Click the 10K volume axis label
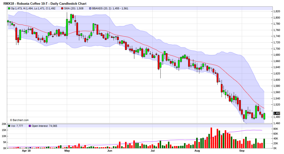The height and width of the screenshot is (154, 284). (4, 136)
